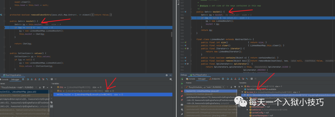Expand 'reader' field in right Variables
Image resolution: width=335 pixels, height=117 pixels.
(x=248, y=98)
